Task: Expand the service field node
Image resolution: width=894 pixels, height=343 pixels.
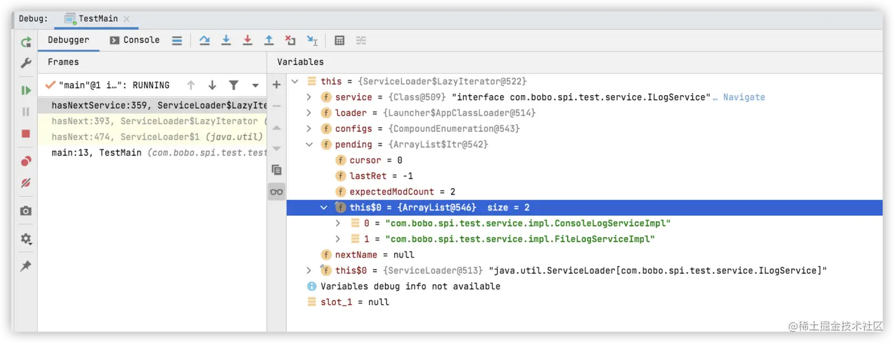Action: [309, 97]
